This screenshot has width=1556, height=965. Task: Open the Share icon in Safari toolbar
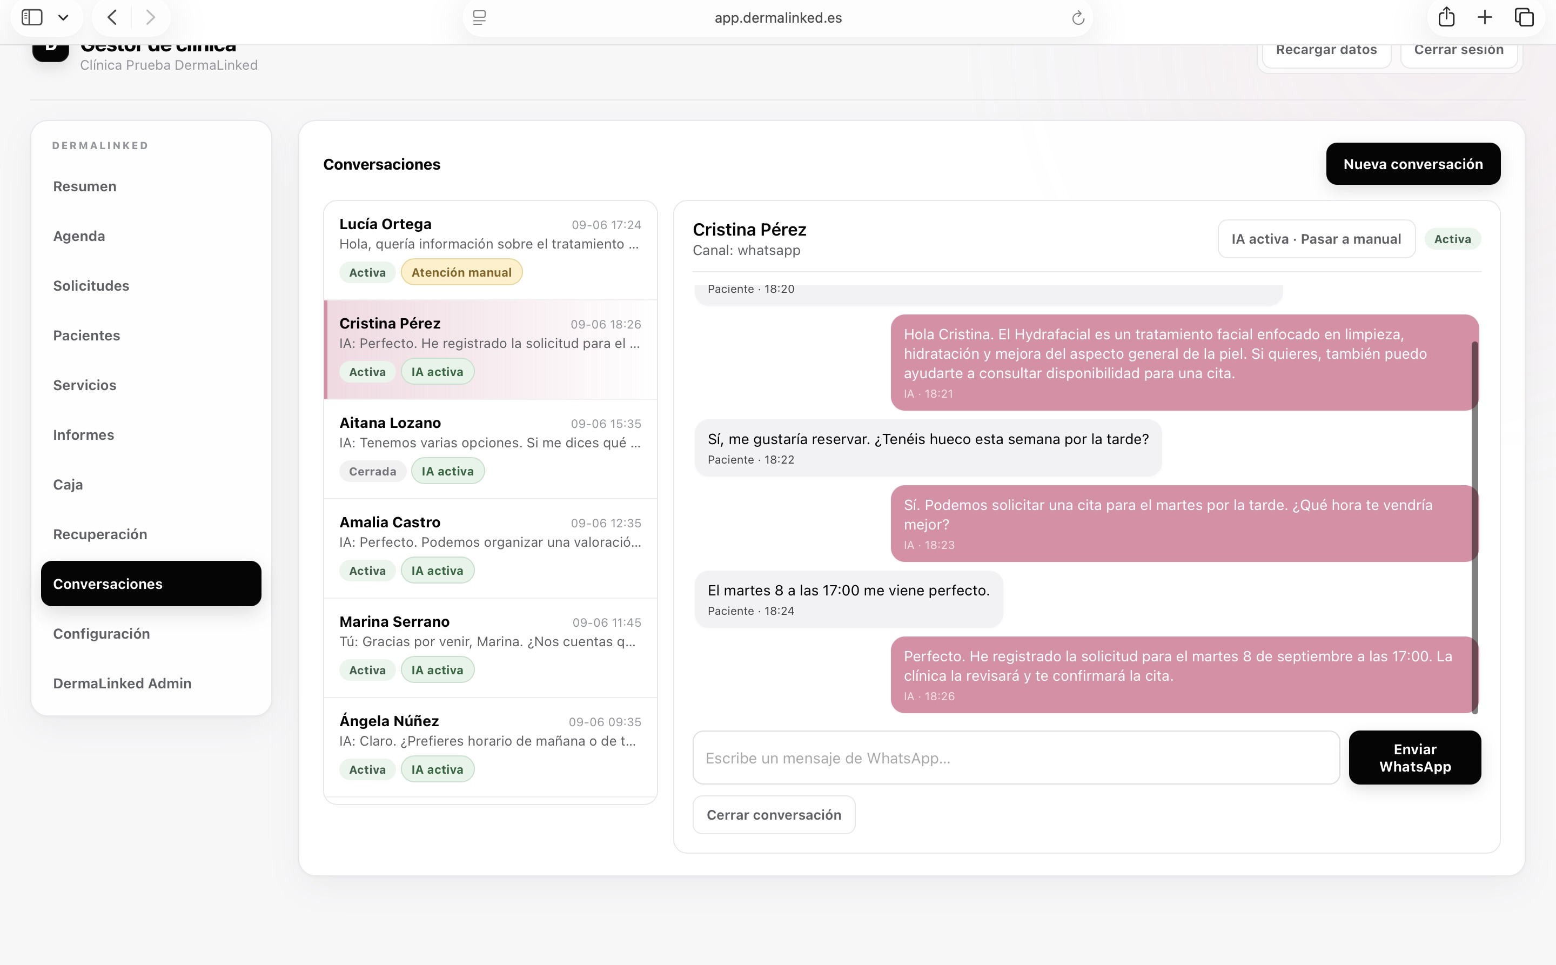[x=1446, y=17]
